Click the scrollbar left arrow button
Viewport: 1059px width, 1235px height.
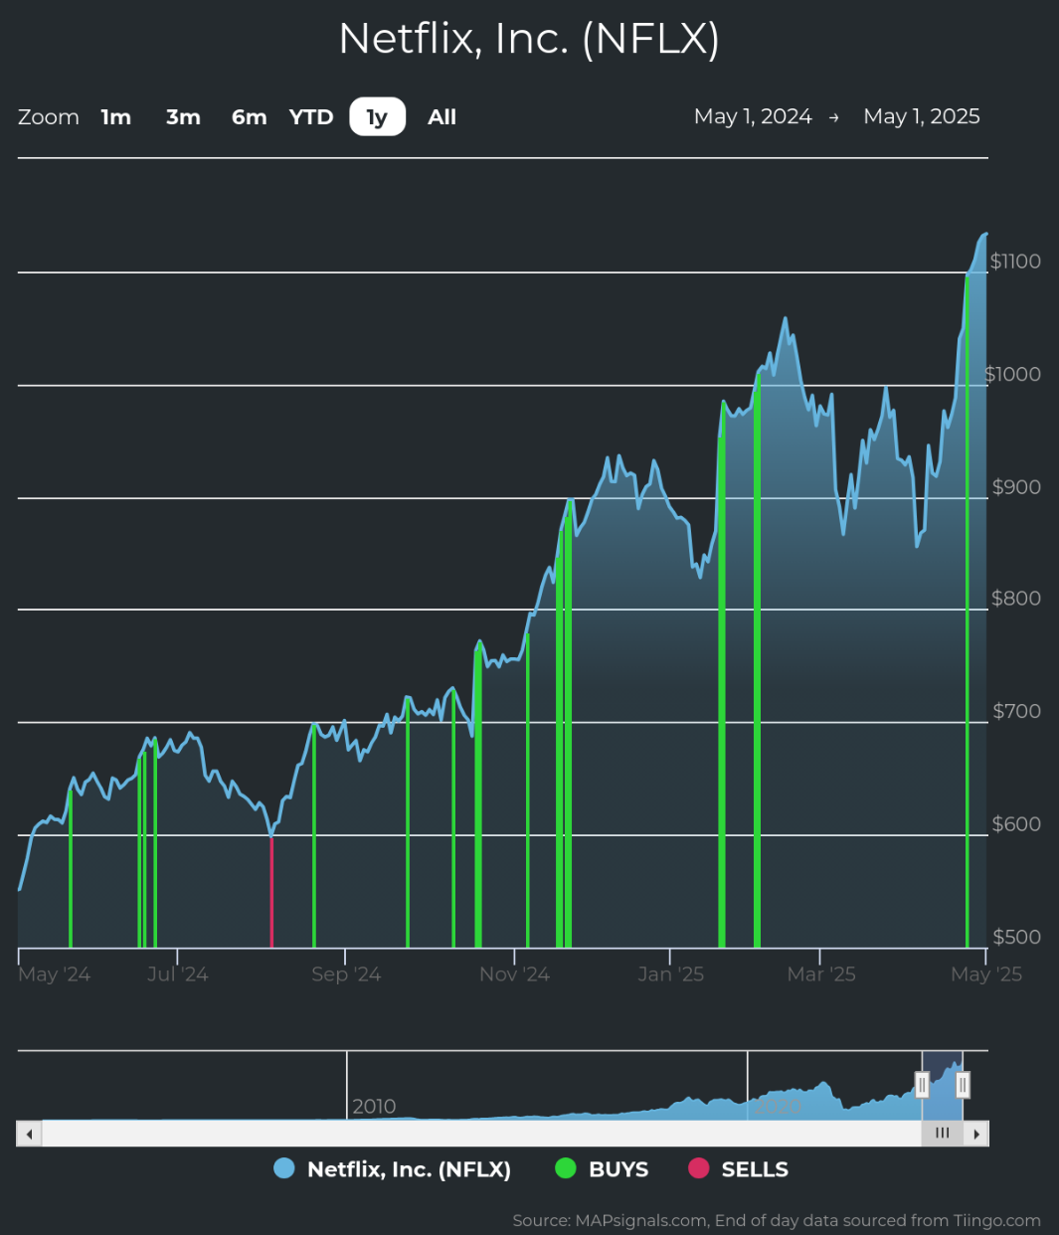tap(30, 1134)
